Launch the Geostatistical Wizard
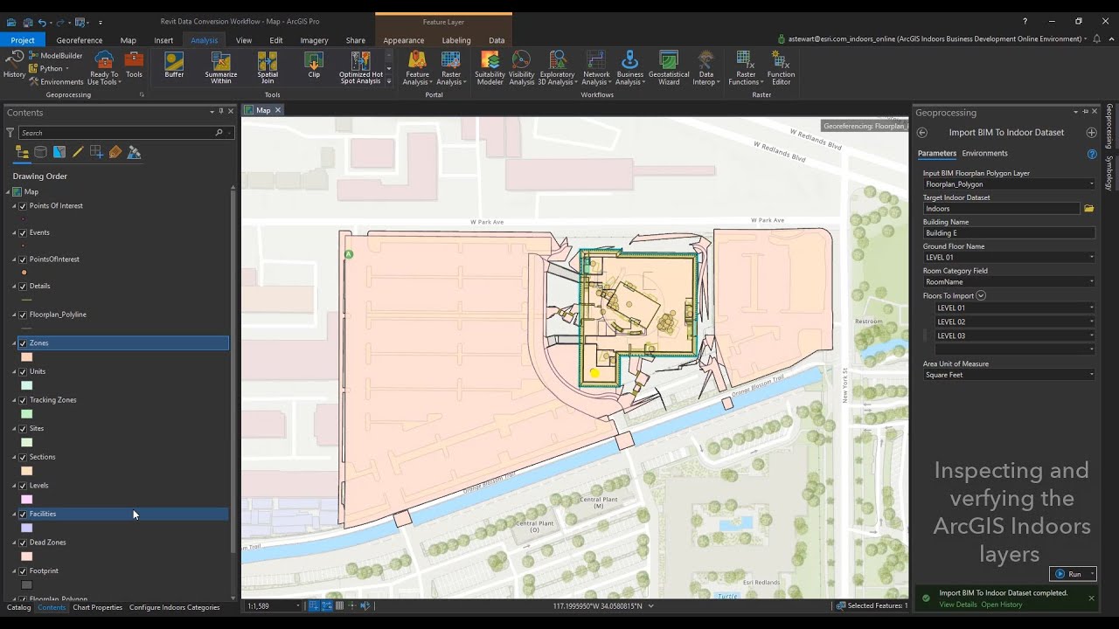This screenshot has width=1119, height=629. 669,67
